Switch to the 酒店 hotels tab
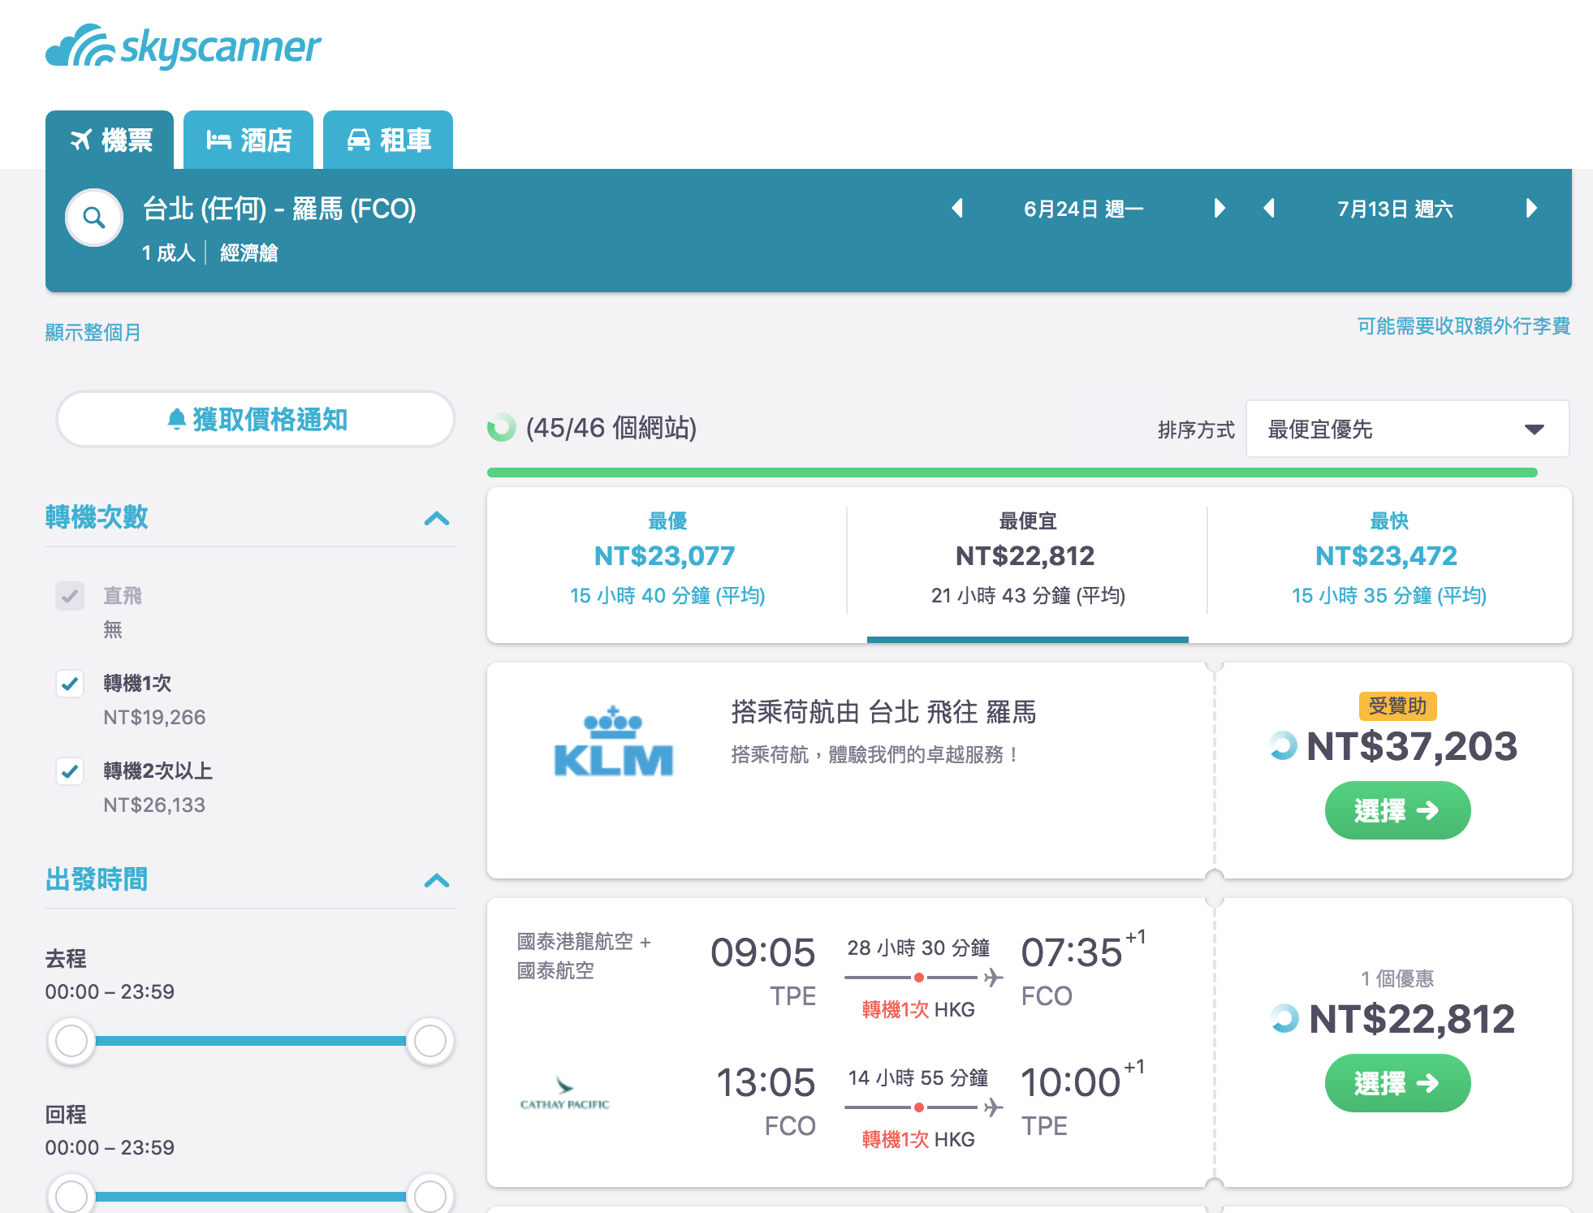 tap(248, 140)
